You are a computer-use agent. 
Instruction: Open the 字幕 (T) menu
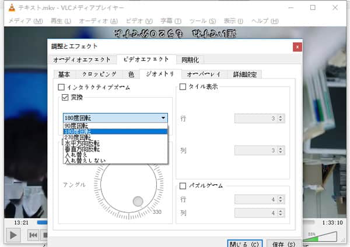click(x=171, y=21)
